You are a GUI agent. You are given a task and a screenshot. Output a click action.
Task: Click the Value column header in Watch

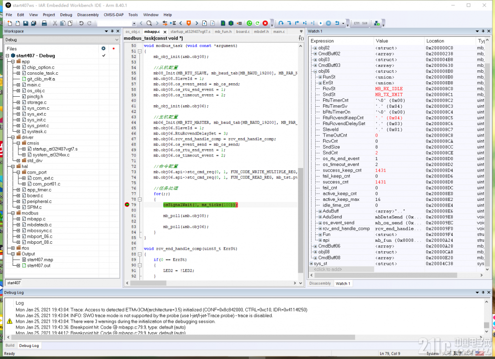click(x=399, y=41)
